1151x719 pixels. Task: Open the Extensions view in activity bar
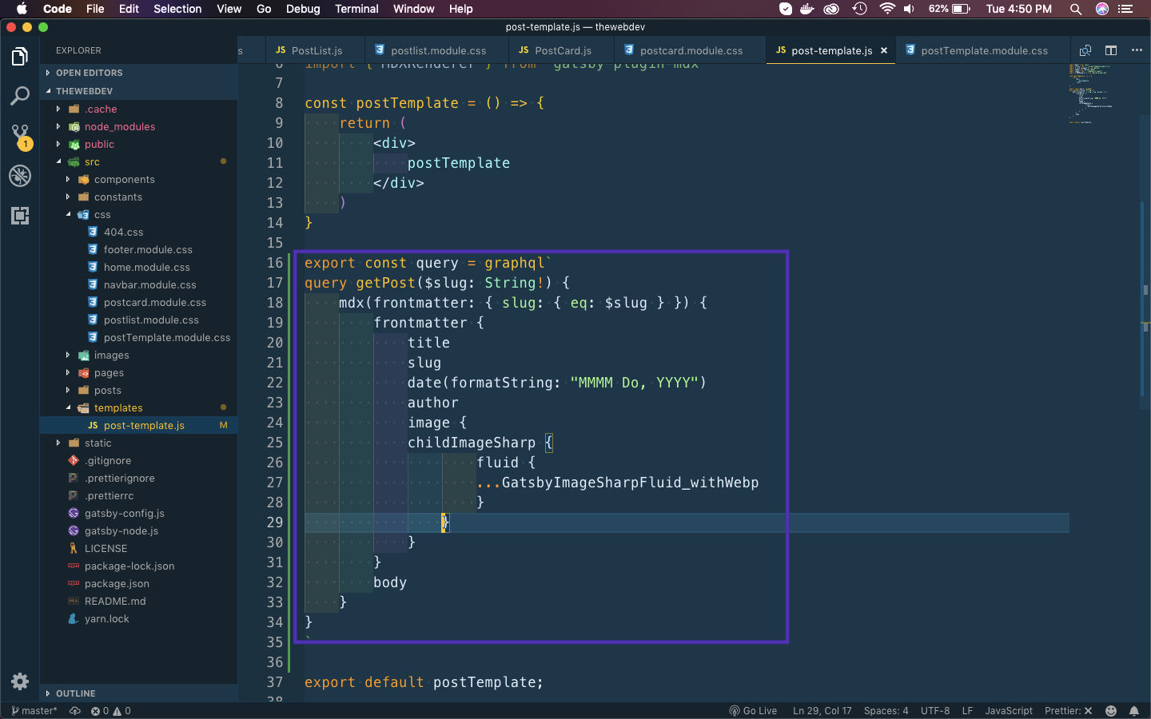click(20, 216)
